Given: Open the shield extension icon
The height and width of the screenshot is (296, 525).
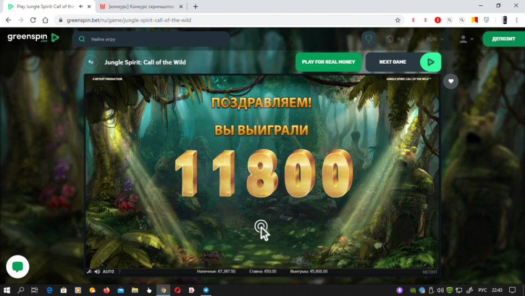Looking at the screenshot, I should (487, 20).
